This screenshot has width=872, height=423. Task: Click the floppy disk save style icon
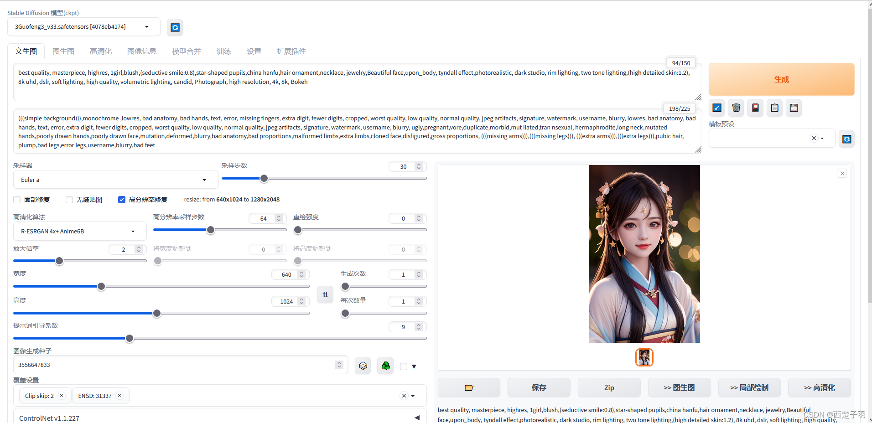794,108
